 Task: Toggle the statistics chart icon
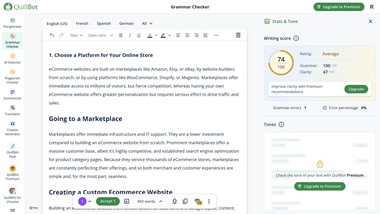(x=127, y=201)
